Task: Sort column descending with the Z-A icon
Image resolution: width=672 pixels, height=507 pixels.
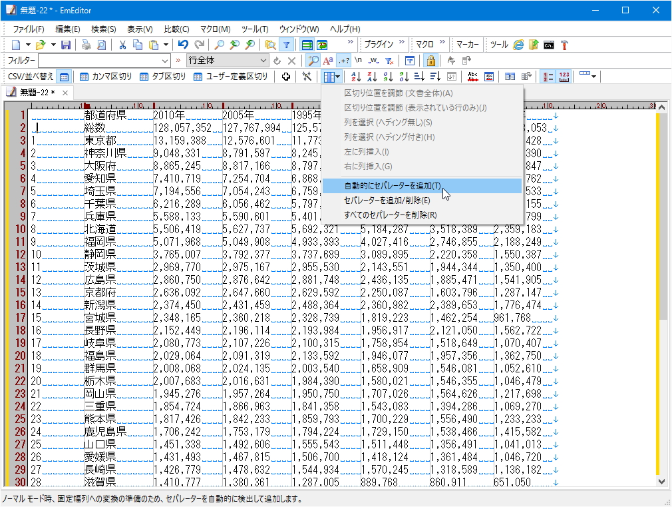Action: (x=371, y=76)
